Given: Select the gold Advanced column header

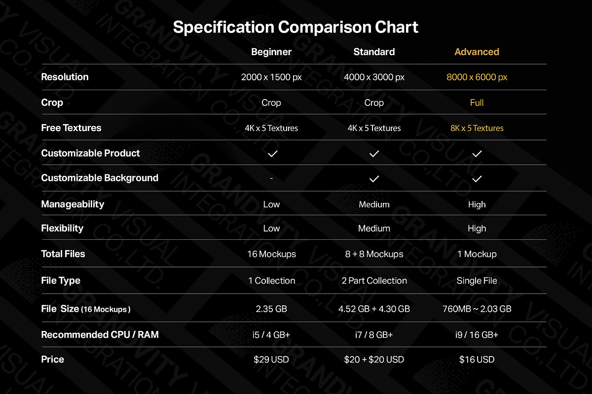Looking at the screenshot, I should tap(477, 52).
